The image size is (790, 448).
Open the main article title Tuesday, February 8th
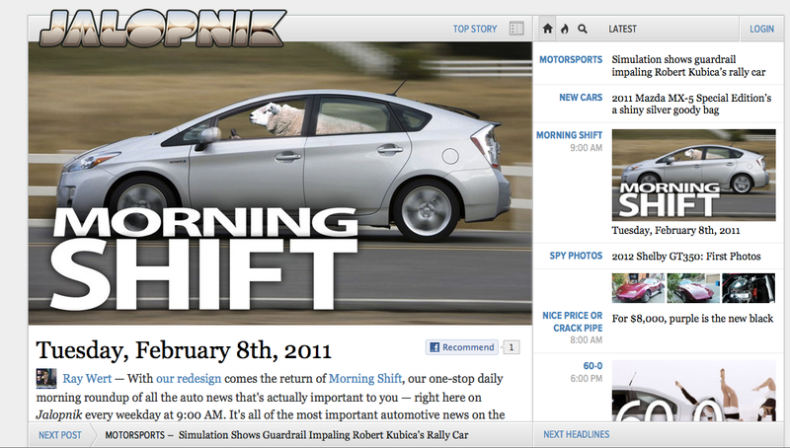point(184,350)
